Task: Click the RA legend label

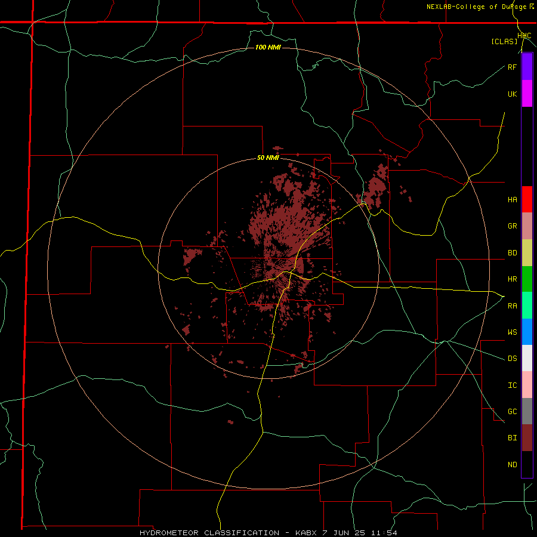Action: coord(512,306)
